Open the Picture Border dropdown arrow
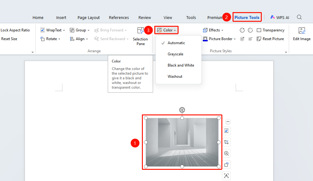 [x=235, y=39]
